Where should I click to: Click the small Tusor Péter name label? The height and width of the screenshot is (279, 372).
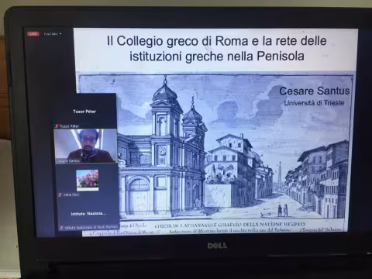tap(69, 126)
